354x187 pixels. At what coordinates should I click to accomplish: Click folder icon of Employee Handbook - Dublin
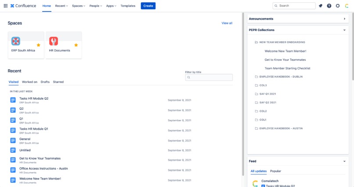[x=256, y=77]
